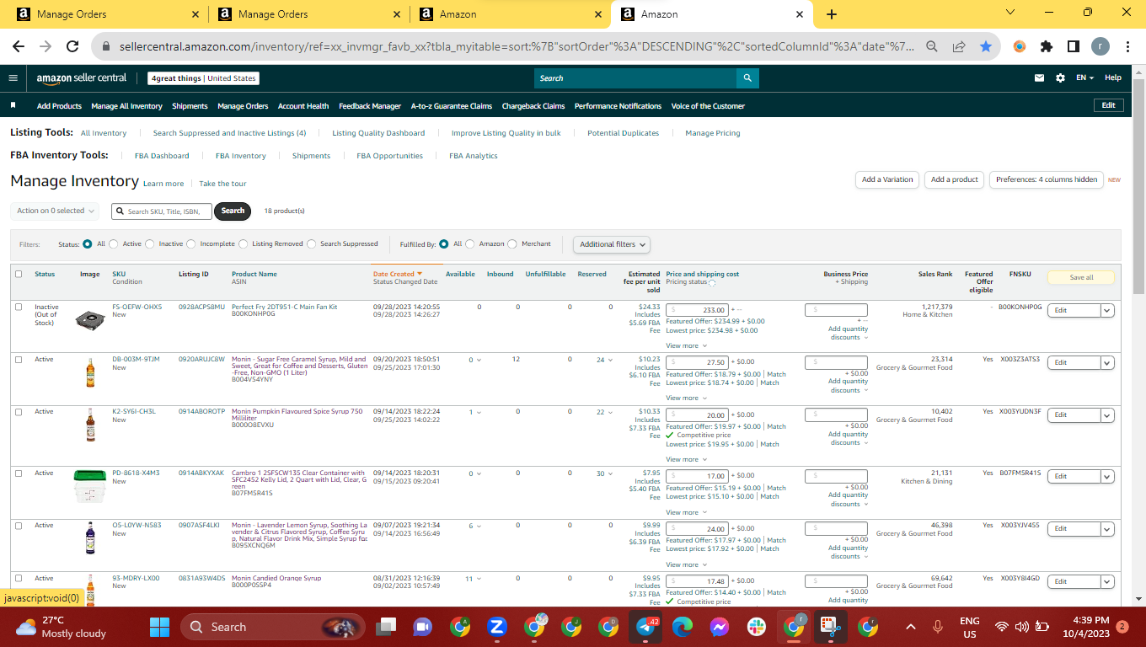This screenshot has width=1146, height=647.
Task: Click the Windows Start button
Action: pos(159,627)
